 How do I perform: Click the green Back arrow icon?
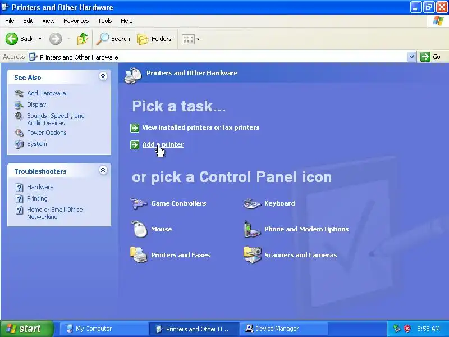click(x=12, y=39)
